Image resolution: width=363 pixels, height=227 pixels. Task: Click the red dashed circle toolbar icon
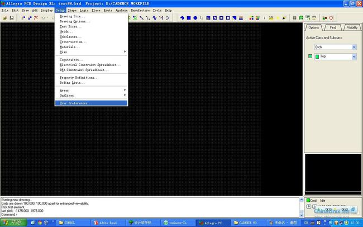[x=331, y=18]
